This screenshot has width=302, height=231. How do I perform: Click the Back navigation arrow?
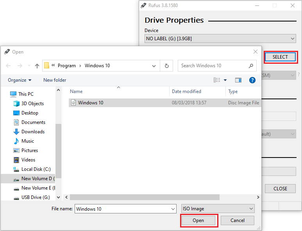pyautogui.click(x=8, y=66)
